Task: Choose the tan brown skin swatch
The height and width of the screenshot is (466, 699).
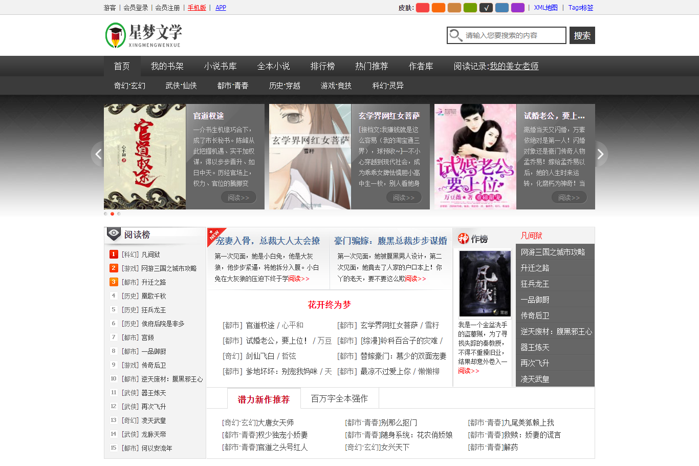Action: (454, 8)
